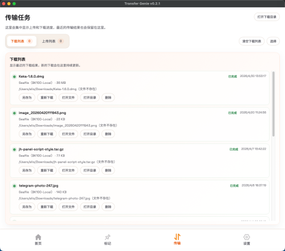Click the download list vertical scrollbar
Image resolution: width=285 pixels, height=251 pixels.
274,104
